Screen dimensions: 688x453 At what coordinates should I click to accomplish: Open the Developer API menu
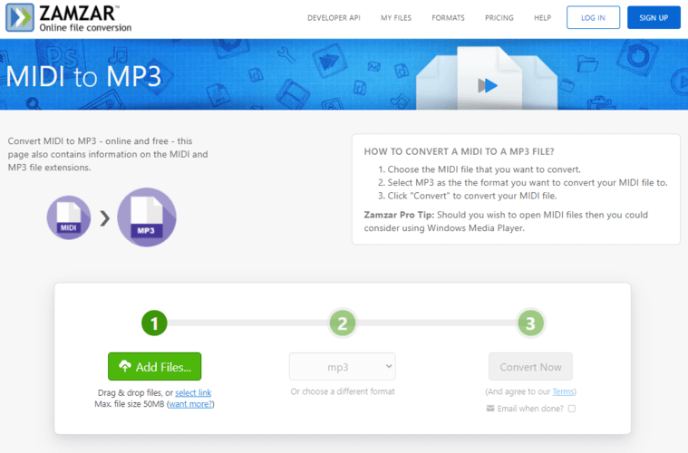pyautogui.click(x=334, y=18)
